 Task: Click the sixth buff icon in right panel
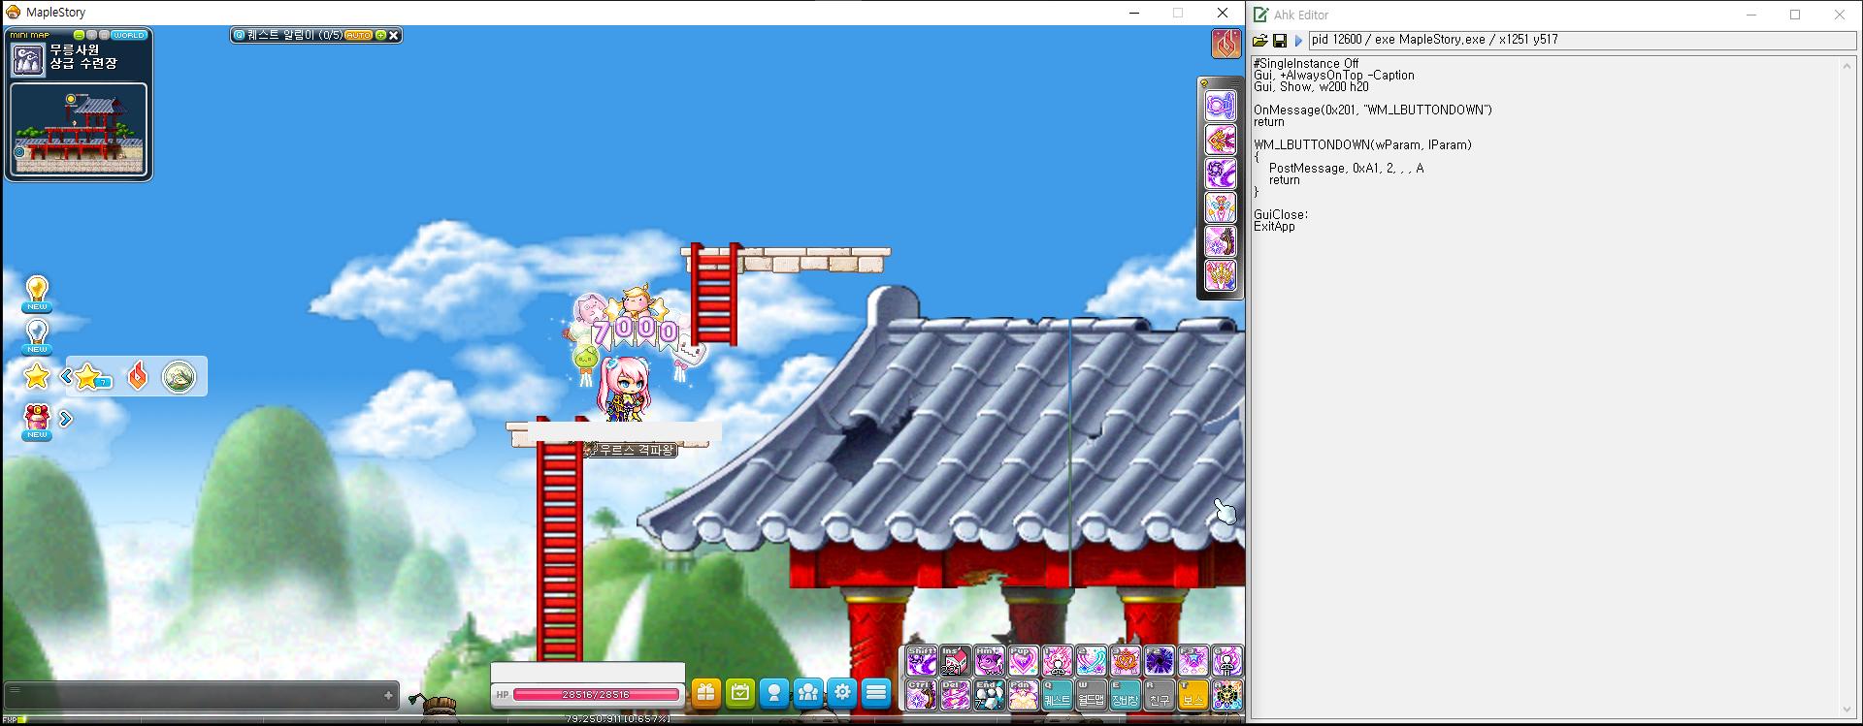coord(1221,275)
